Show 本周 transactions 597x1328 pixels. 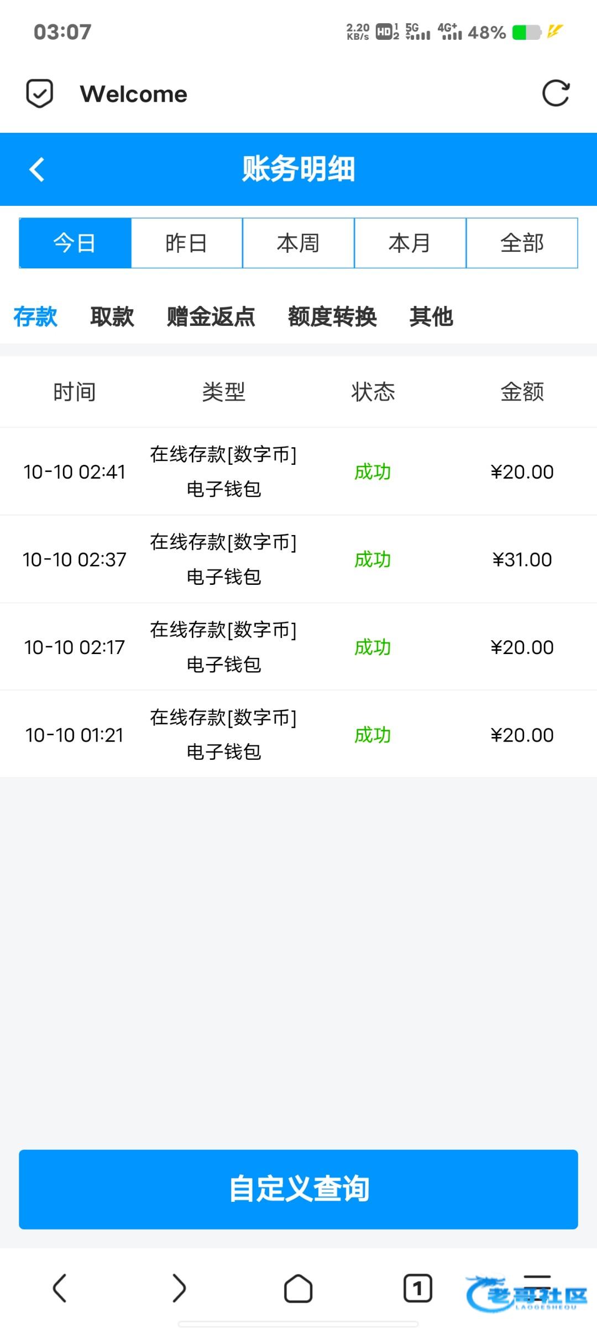[x=298, y=243]
